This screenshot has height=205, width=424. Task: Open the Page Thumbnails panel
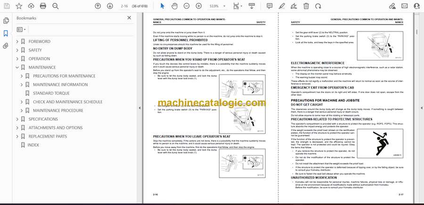(x=6, y=21)
